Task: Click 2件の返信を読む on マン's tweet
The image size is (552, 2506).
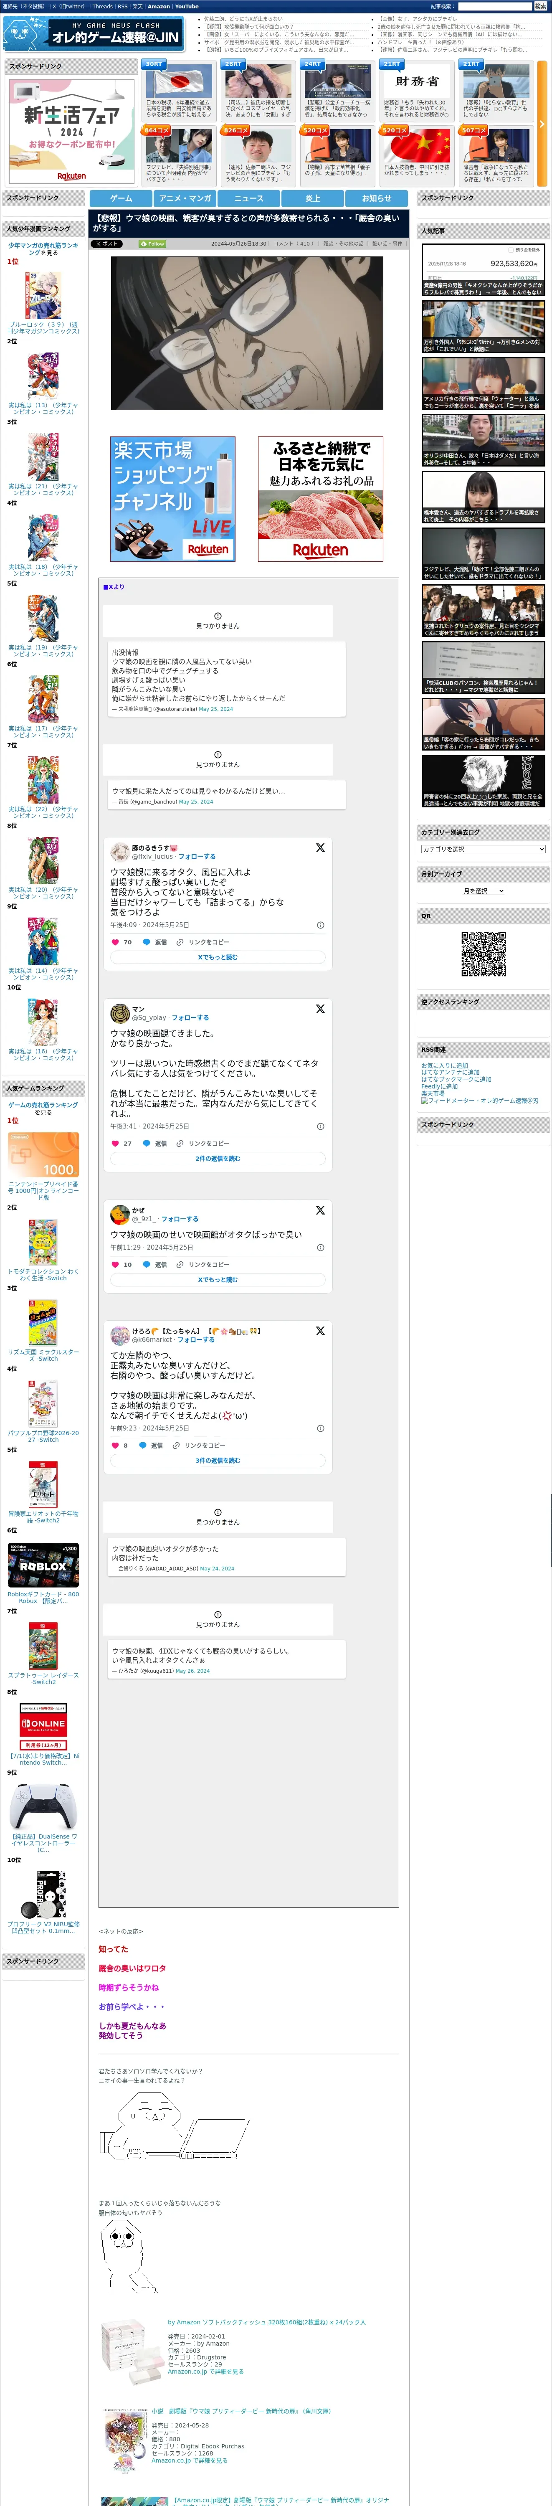Action: (218, 1159)
